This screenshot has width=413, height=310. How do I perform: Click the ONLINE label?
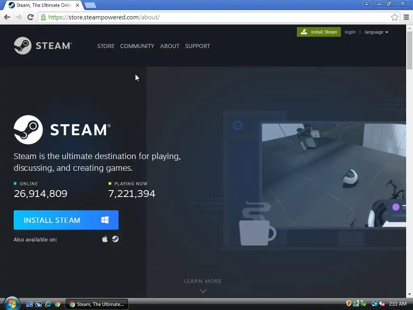29,184
